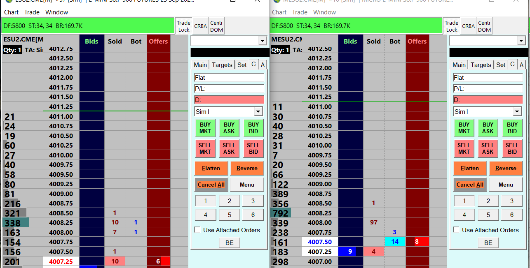Switch to A tab in ES window
The image size is (530, 268).
click(x=263, y=65)
